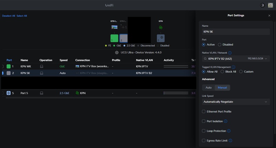
Task: Sort table by Name column
Action: (24, 60)
